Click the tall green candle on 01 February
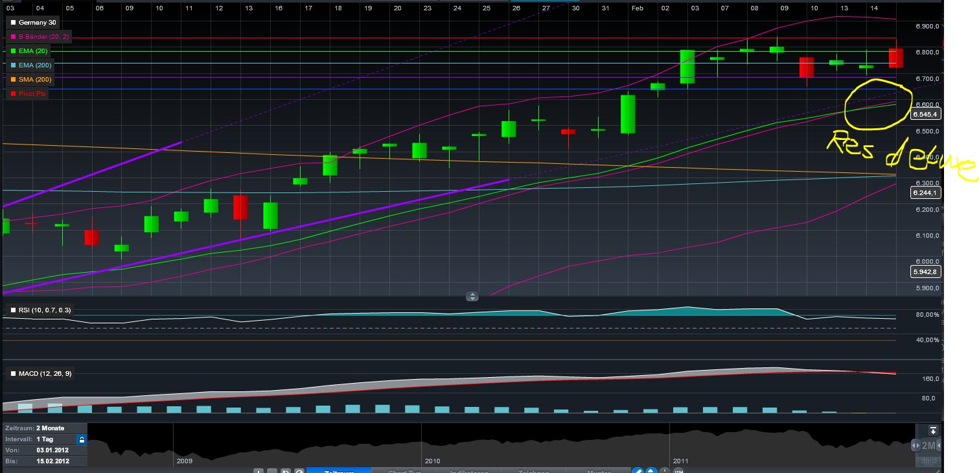This screenshot has height=473, width=979. click(x=628, y=115)
